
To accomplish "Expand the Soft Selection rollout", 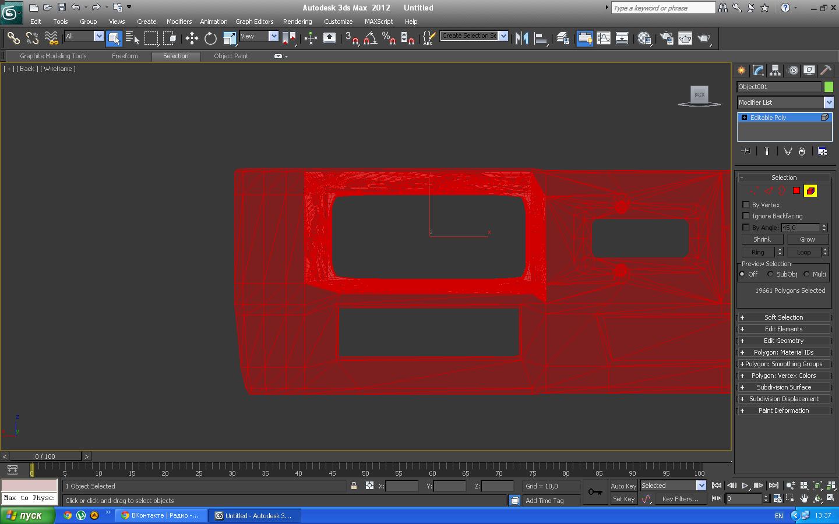I will [x=783, y=317].
